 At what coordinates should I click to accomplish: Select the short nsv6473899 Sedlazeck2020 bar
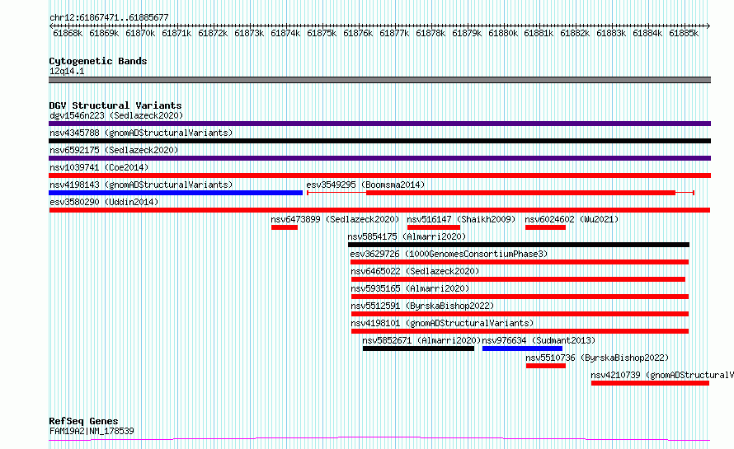[x=285, y=227]
